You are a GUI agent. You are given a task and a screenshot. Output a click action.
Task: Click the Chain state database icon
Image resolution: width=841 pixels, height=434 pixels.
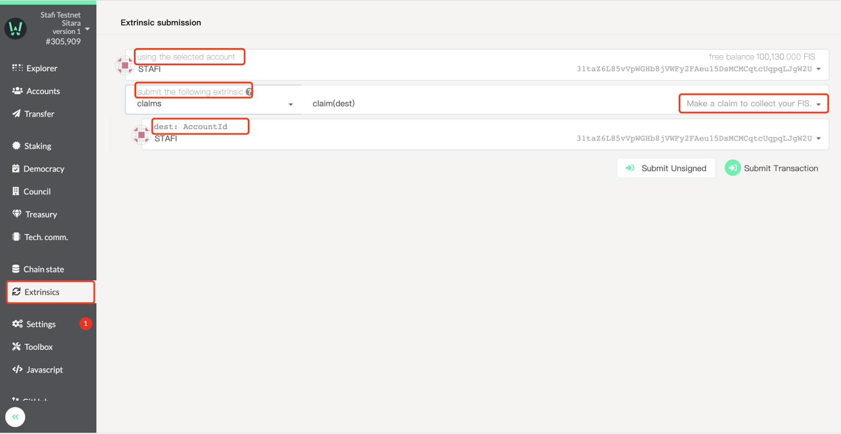(16, 268)
